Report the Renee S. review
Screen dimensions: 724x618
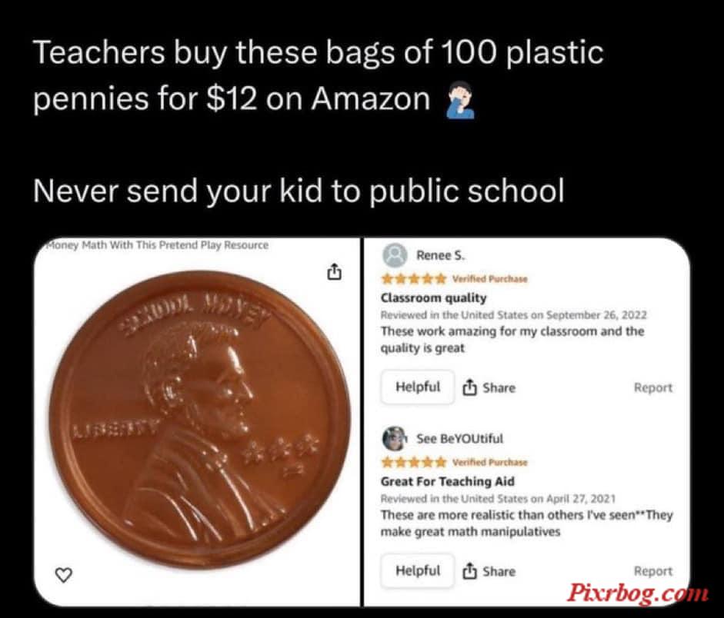pyautogui.click(x=653, y=388)
